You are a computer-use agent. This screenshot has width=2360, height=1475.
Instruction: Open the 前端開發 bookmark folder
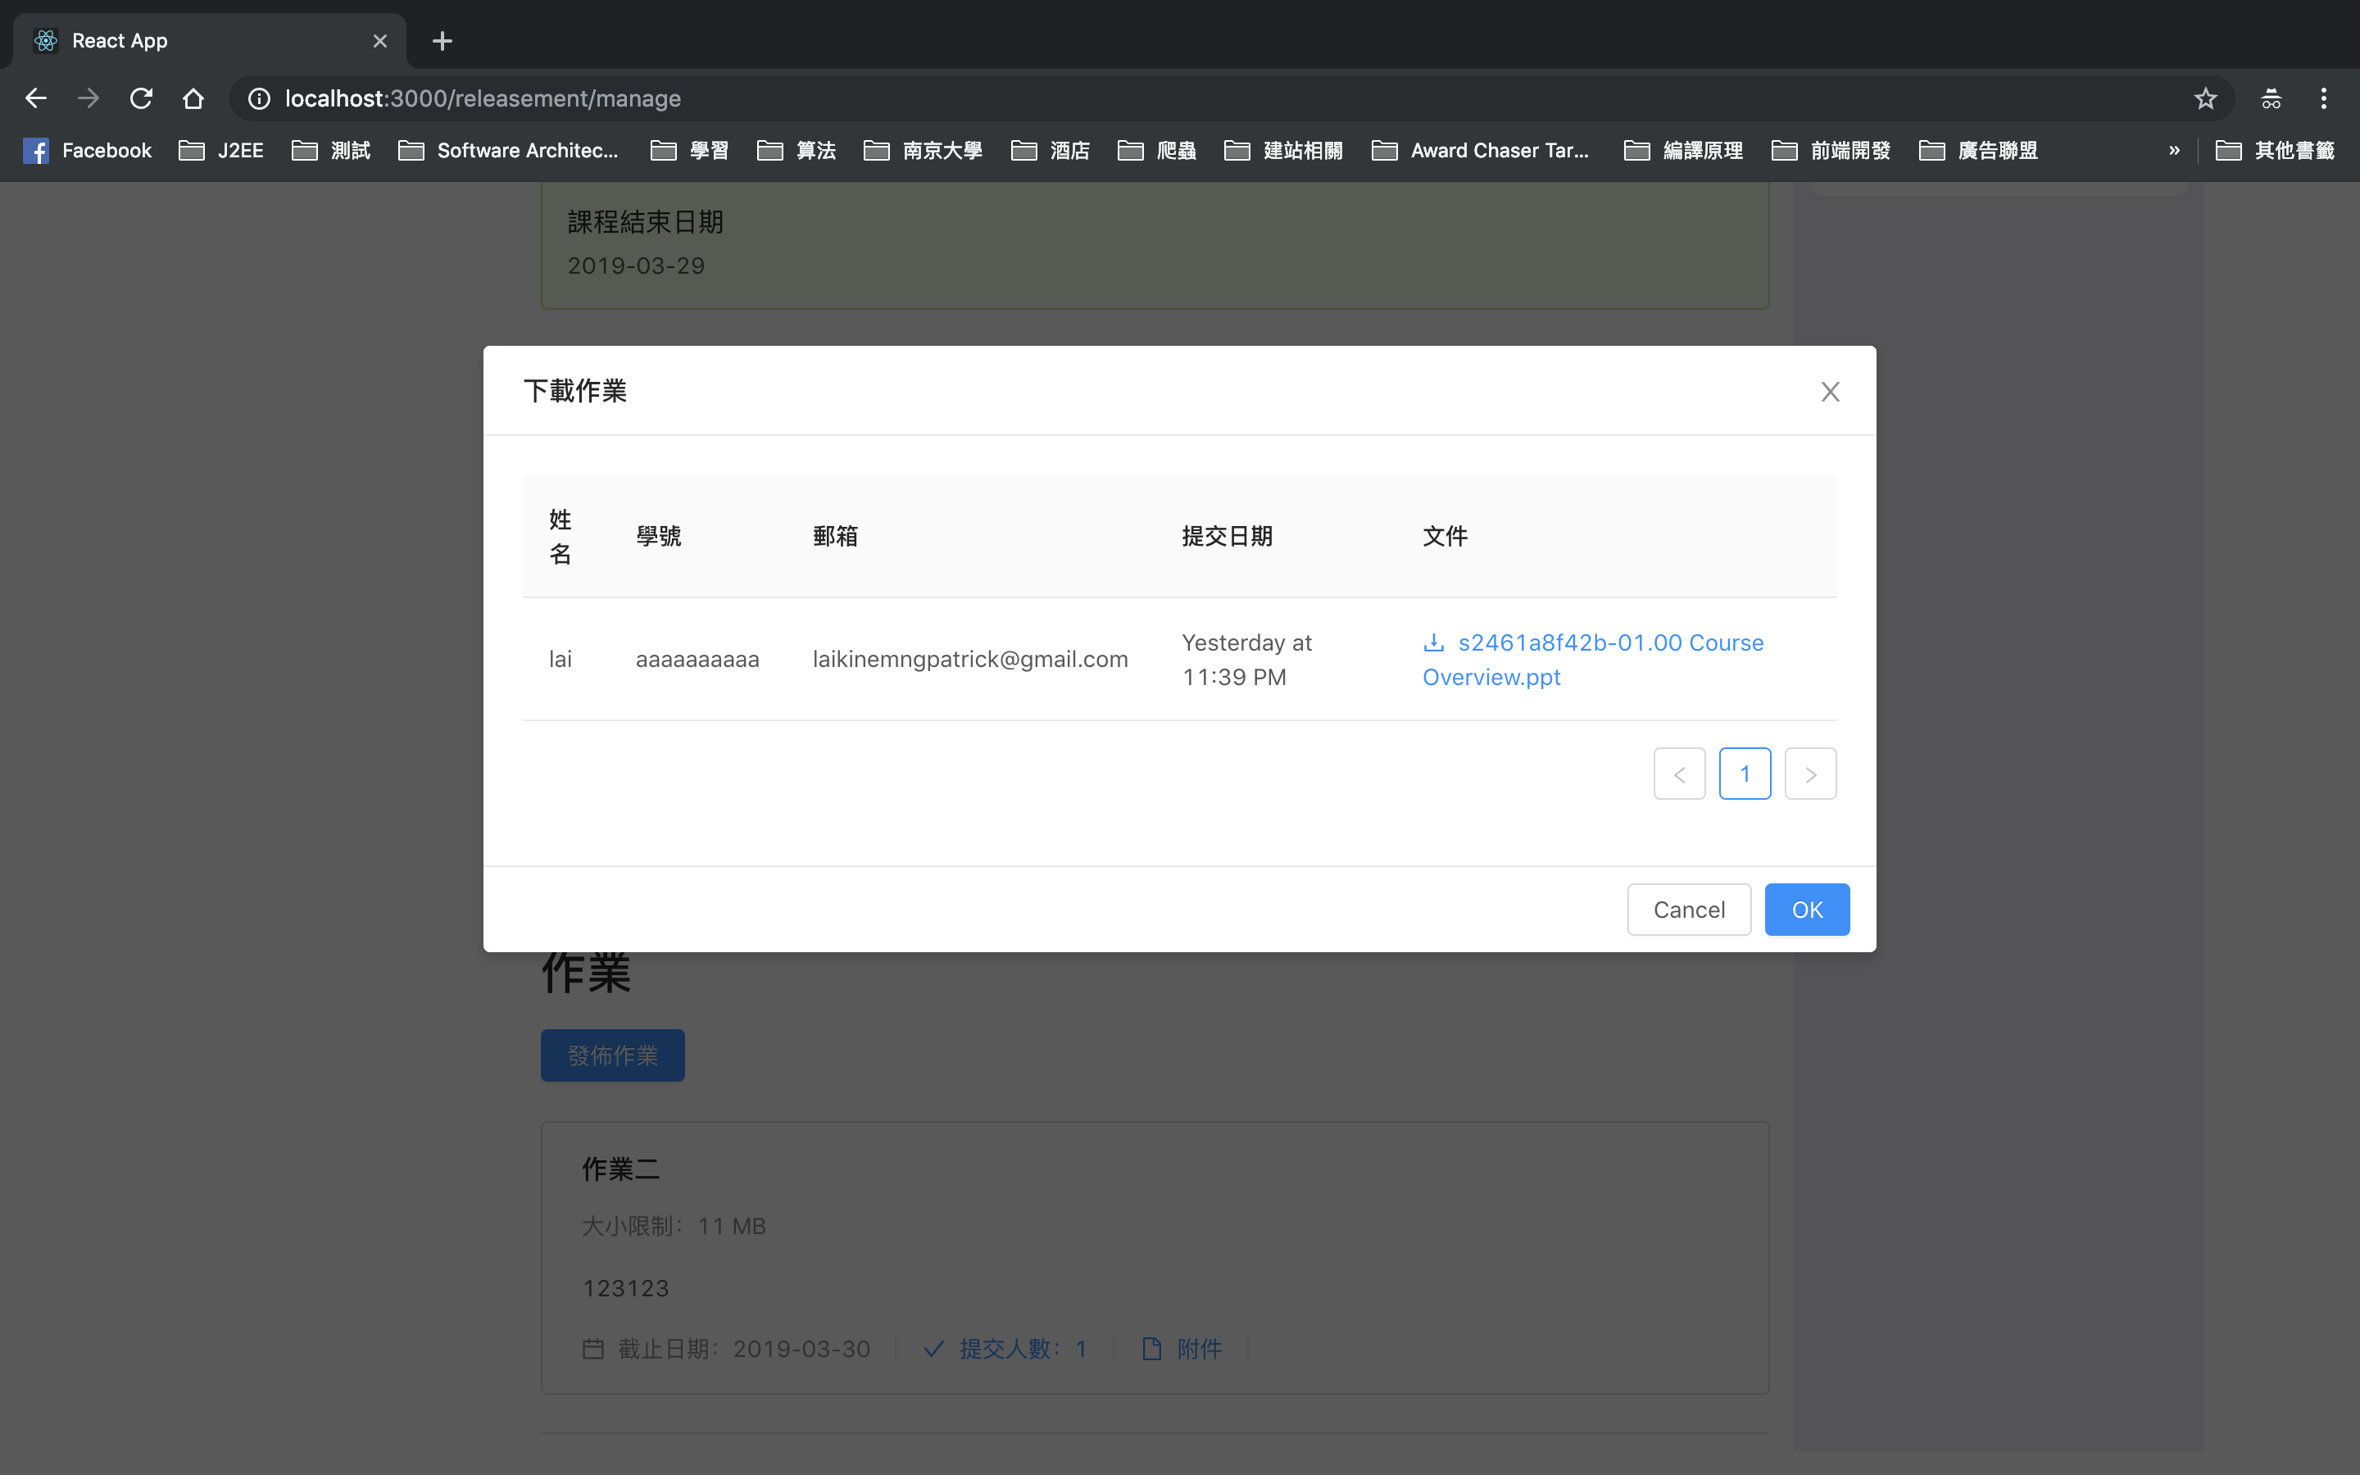pyautogui.click(x=1831, y=150)
